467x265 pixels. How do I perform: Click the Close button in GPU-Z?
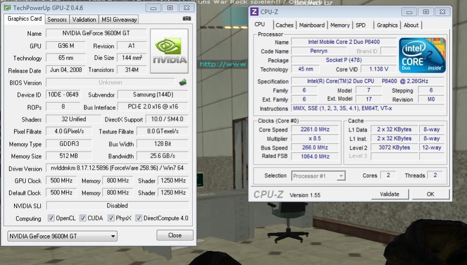(x=175, y=235)
